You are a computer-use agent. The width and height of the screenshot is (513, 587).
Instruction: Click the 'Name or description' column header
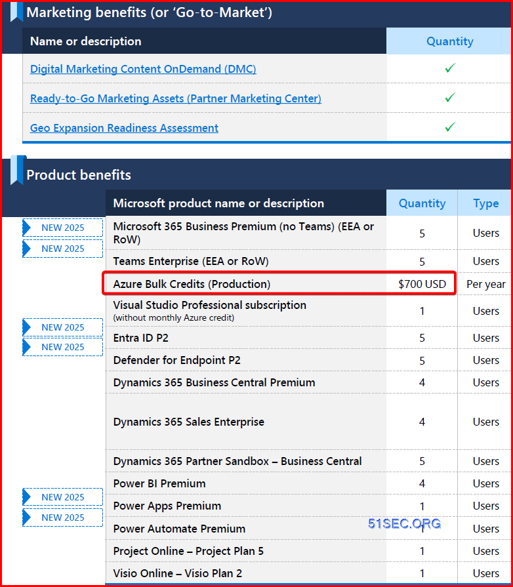86,41
